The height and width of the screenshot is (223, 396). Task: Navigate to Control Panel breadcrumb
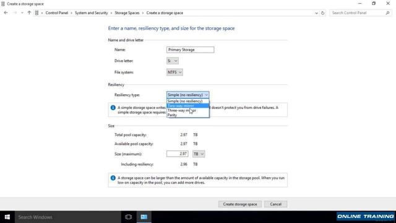(x=57, y=13)
